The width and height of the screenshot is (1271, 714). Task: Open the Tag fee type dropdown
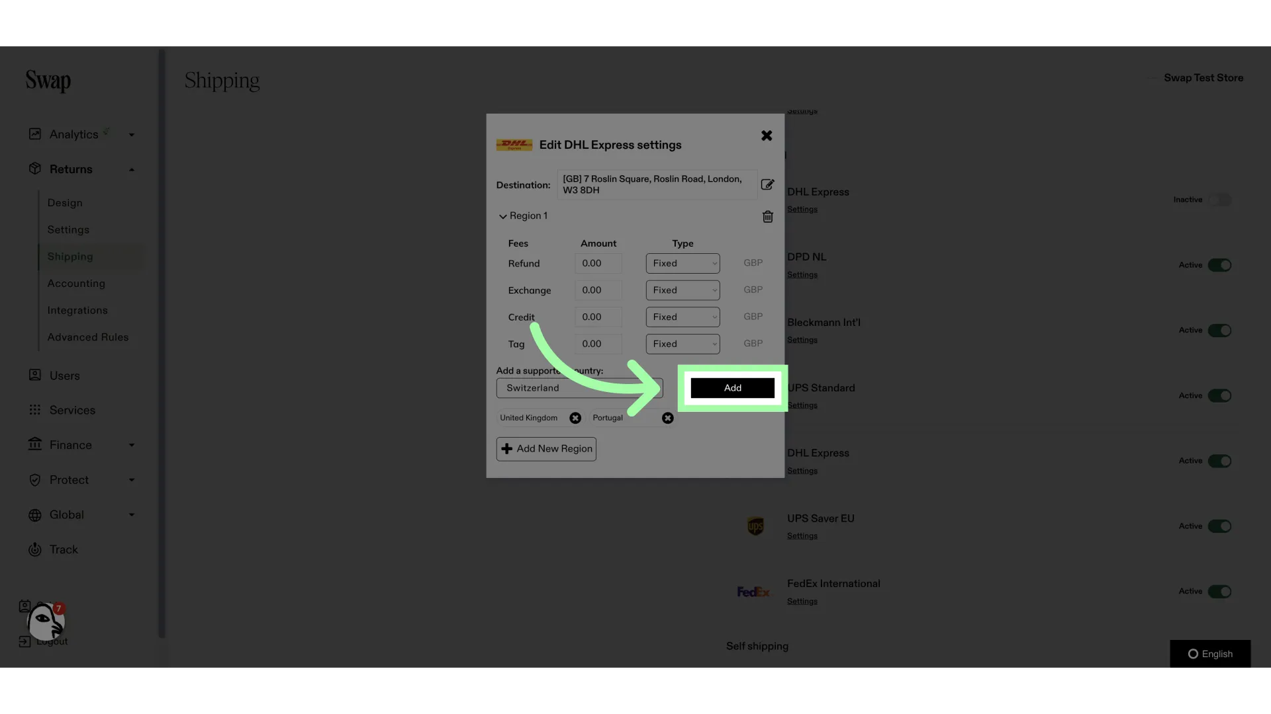click(683, 344)
